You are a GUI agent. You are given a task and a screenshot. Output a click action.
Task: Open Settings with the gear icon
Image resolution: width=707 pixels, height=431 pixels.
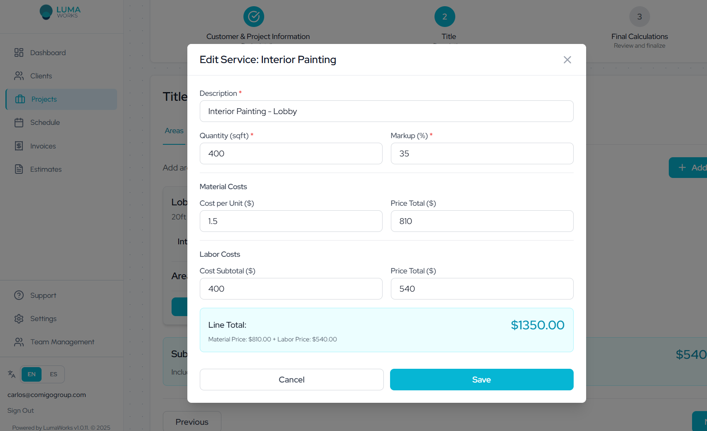point(19,319)
